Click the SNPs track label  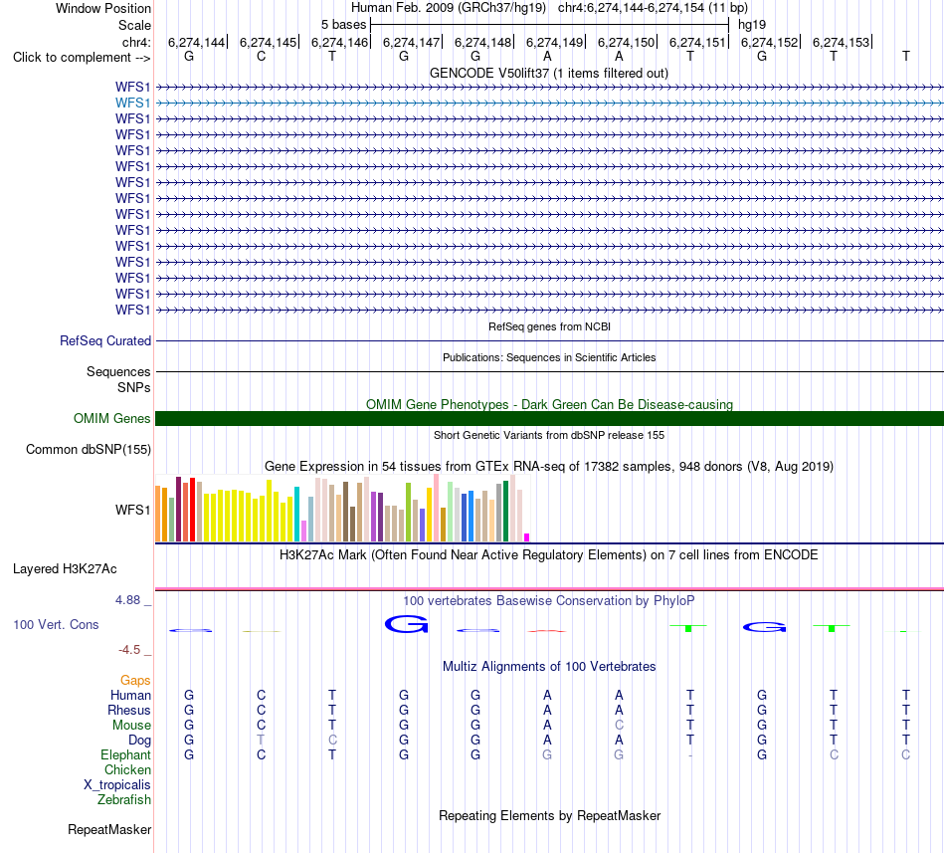[x=134, y=387]
